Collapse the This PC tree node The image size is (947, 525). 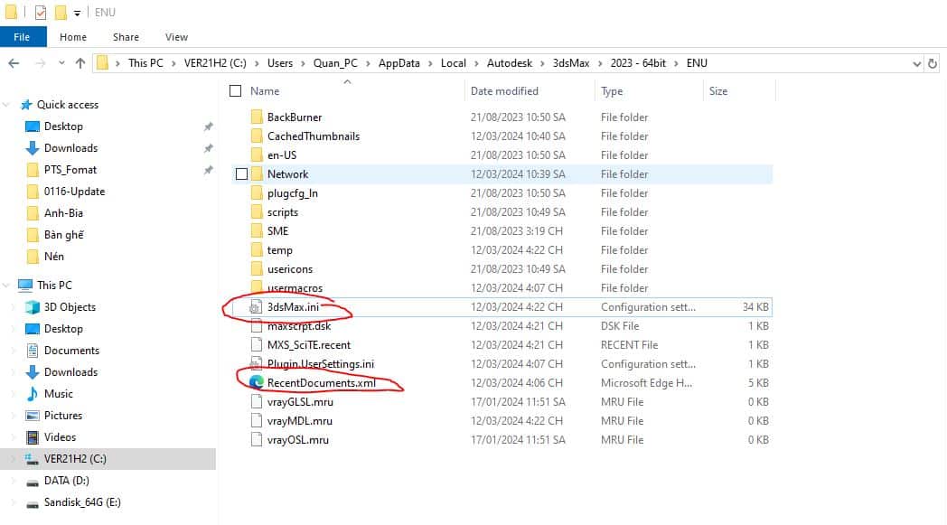pyautogui.click(x=8, y=286)
